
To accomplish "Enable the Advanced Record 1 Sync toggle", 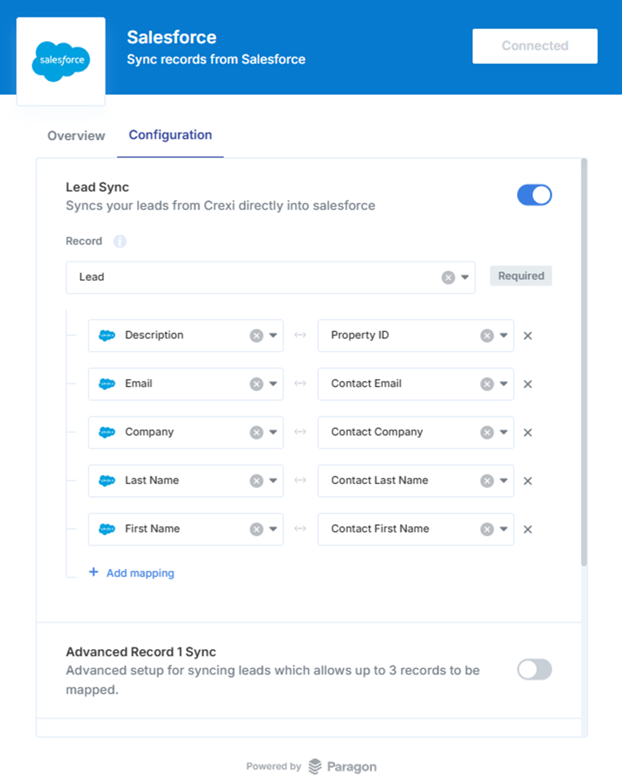I will click(x=534, y=670).
